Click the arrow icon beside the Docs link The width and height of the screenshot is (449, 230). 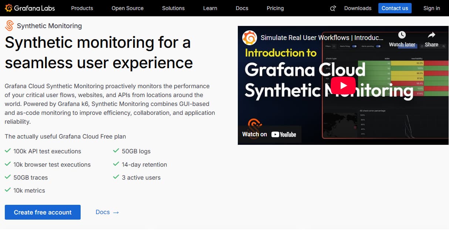coord(116,212)
